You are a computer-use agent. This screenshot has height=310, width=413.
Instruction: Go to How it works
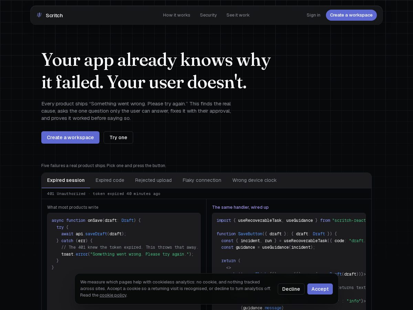click(x=177, y=15)
